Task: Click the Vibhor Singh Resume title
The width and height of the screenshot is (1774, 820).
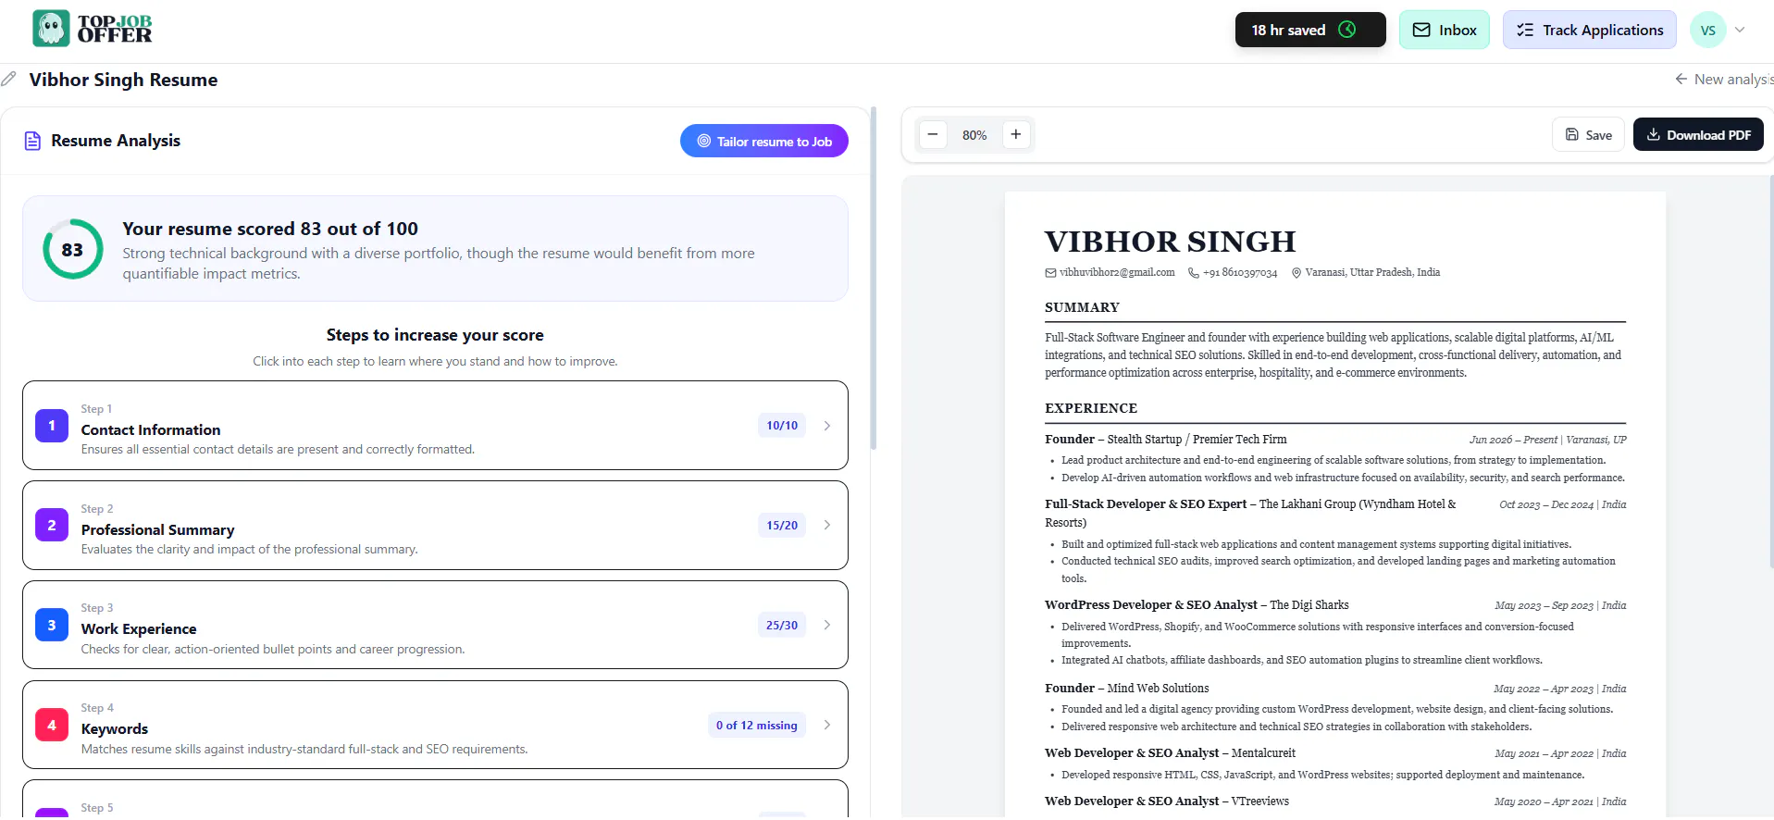Action: [x=123, y=80]
